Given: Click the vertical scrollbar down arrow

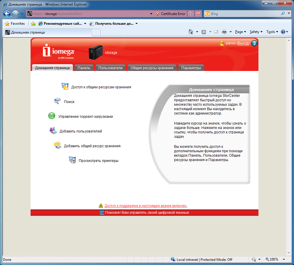Looking at the screenshot, I should (289, 253).
